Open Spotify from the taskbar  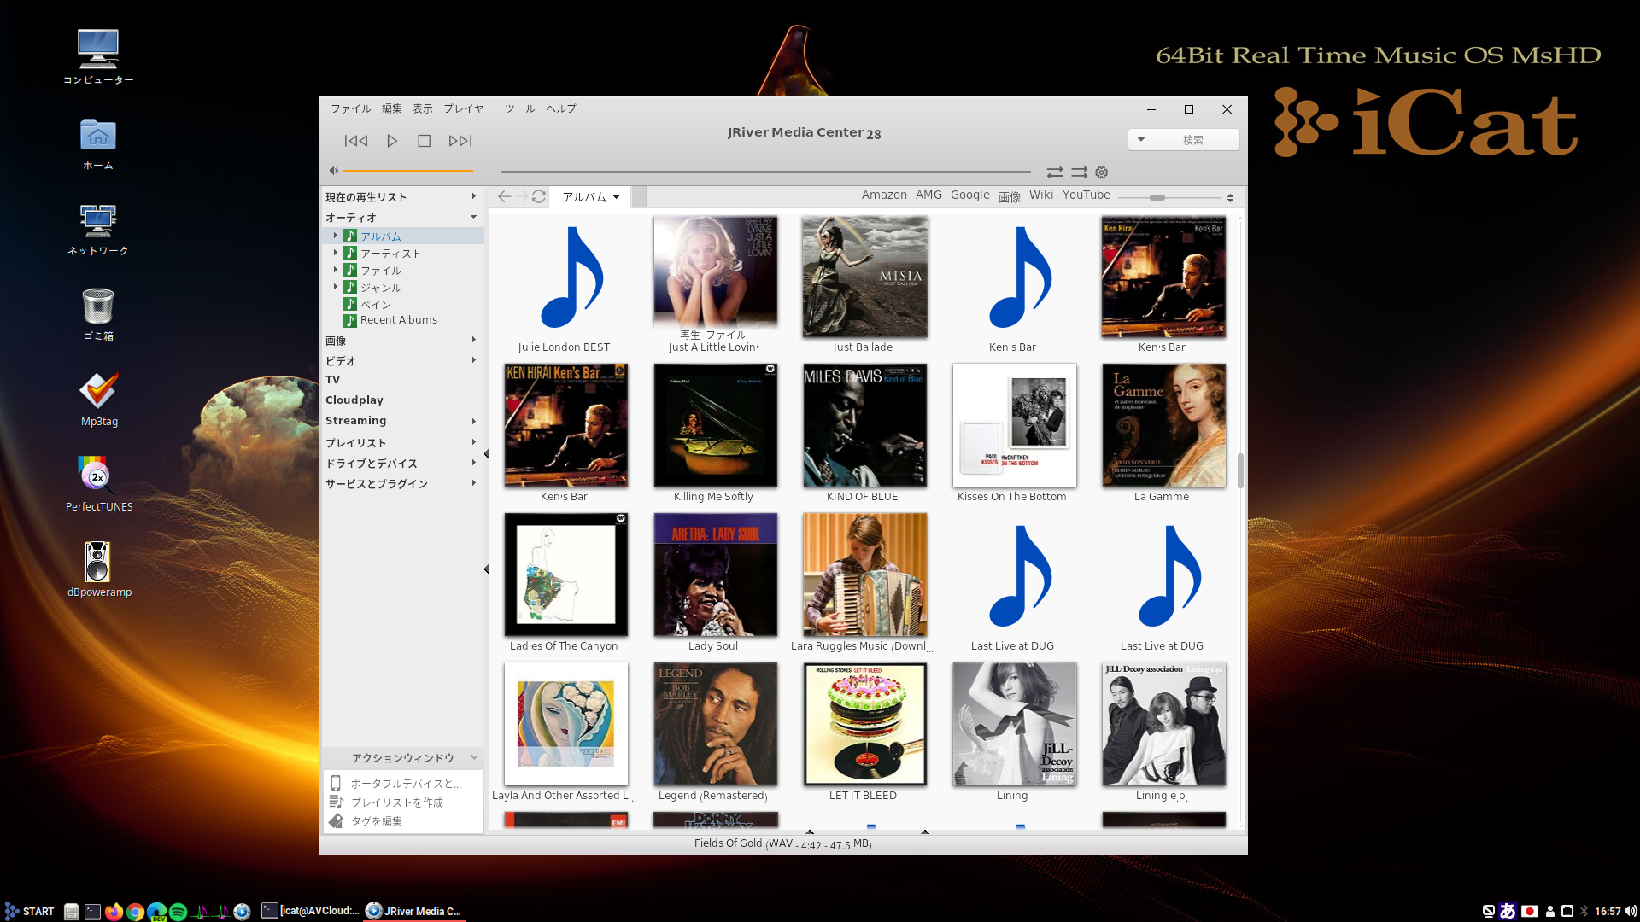178,912
